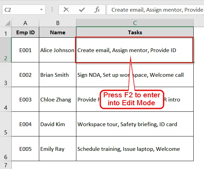Select row 2 header
The width and height of the screenshot is (204, 169).
pyautogui.click(x=6, y=50)
